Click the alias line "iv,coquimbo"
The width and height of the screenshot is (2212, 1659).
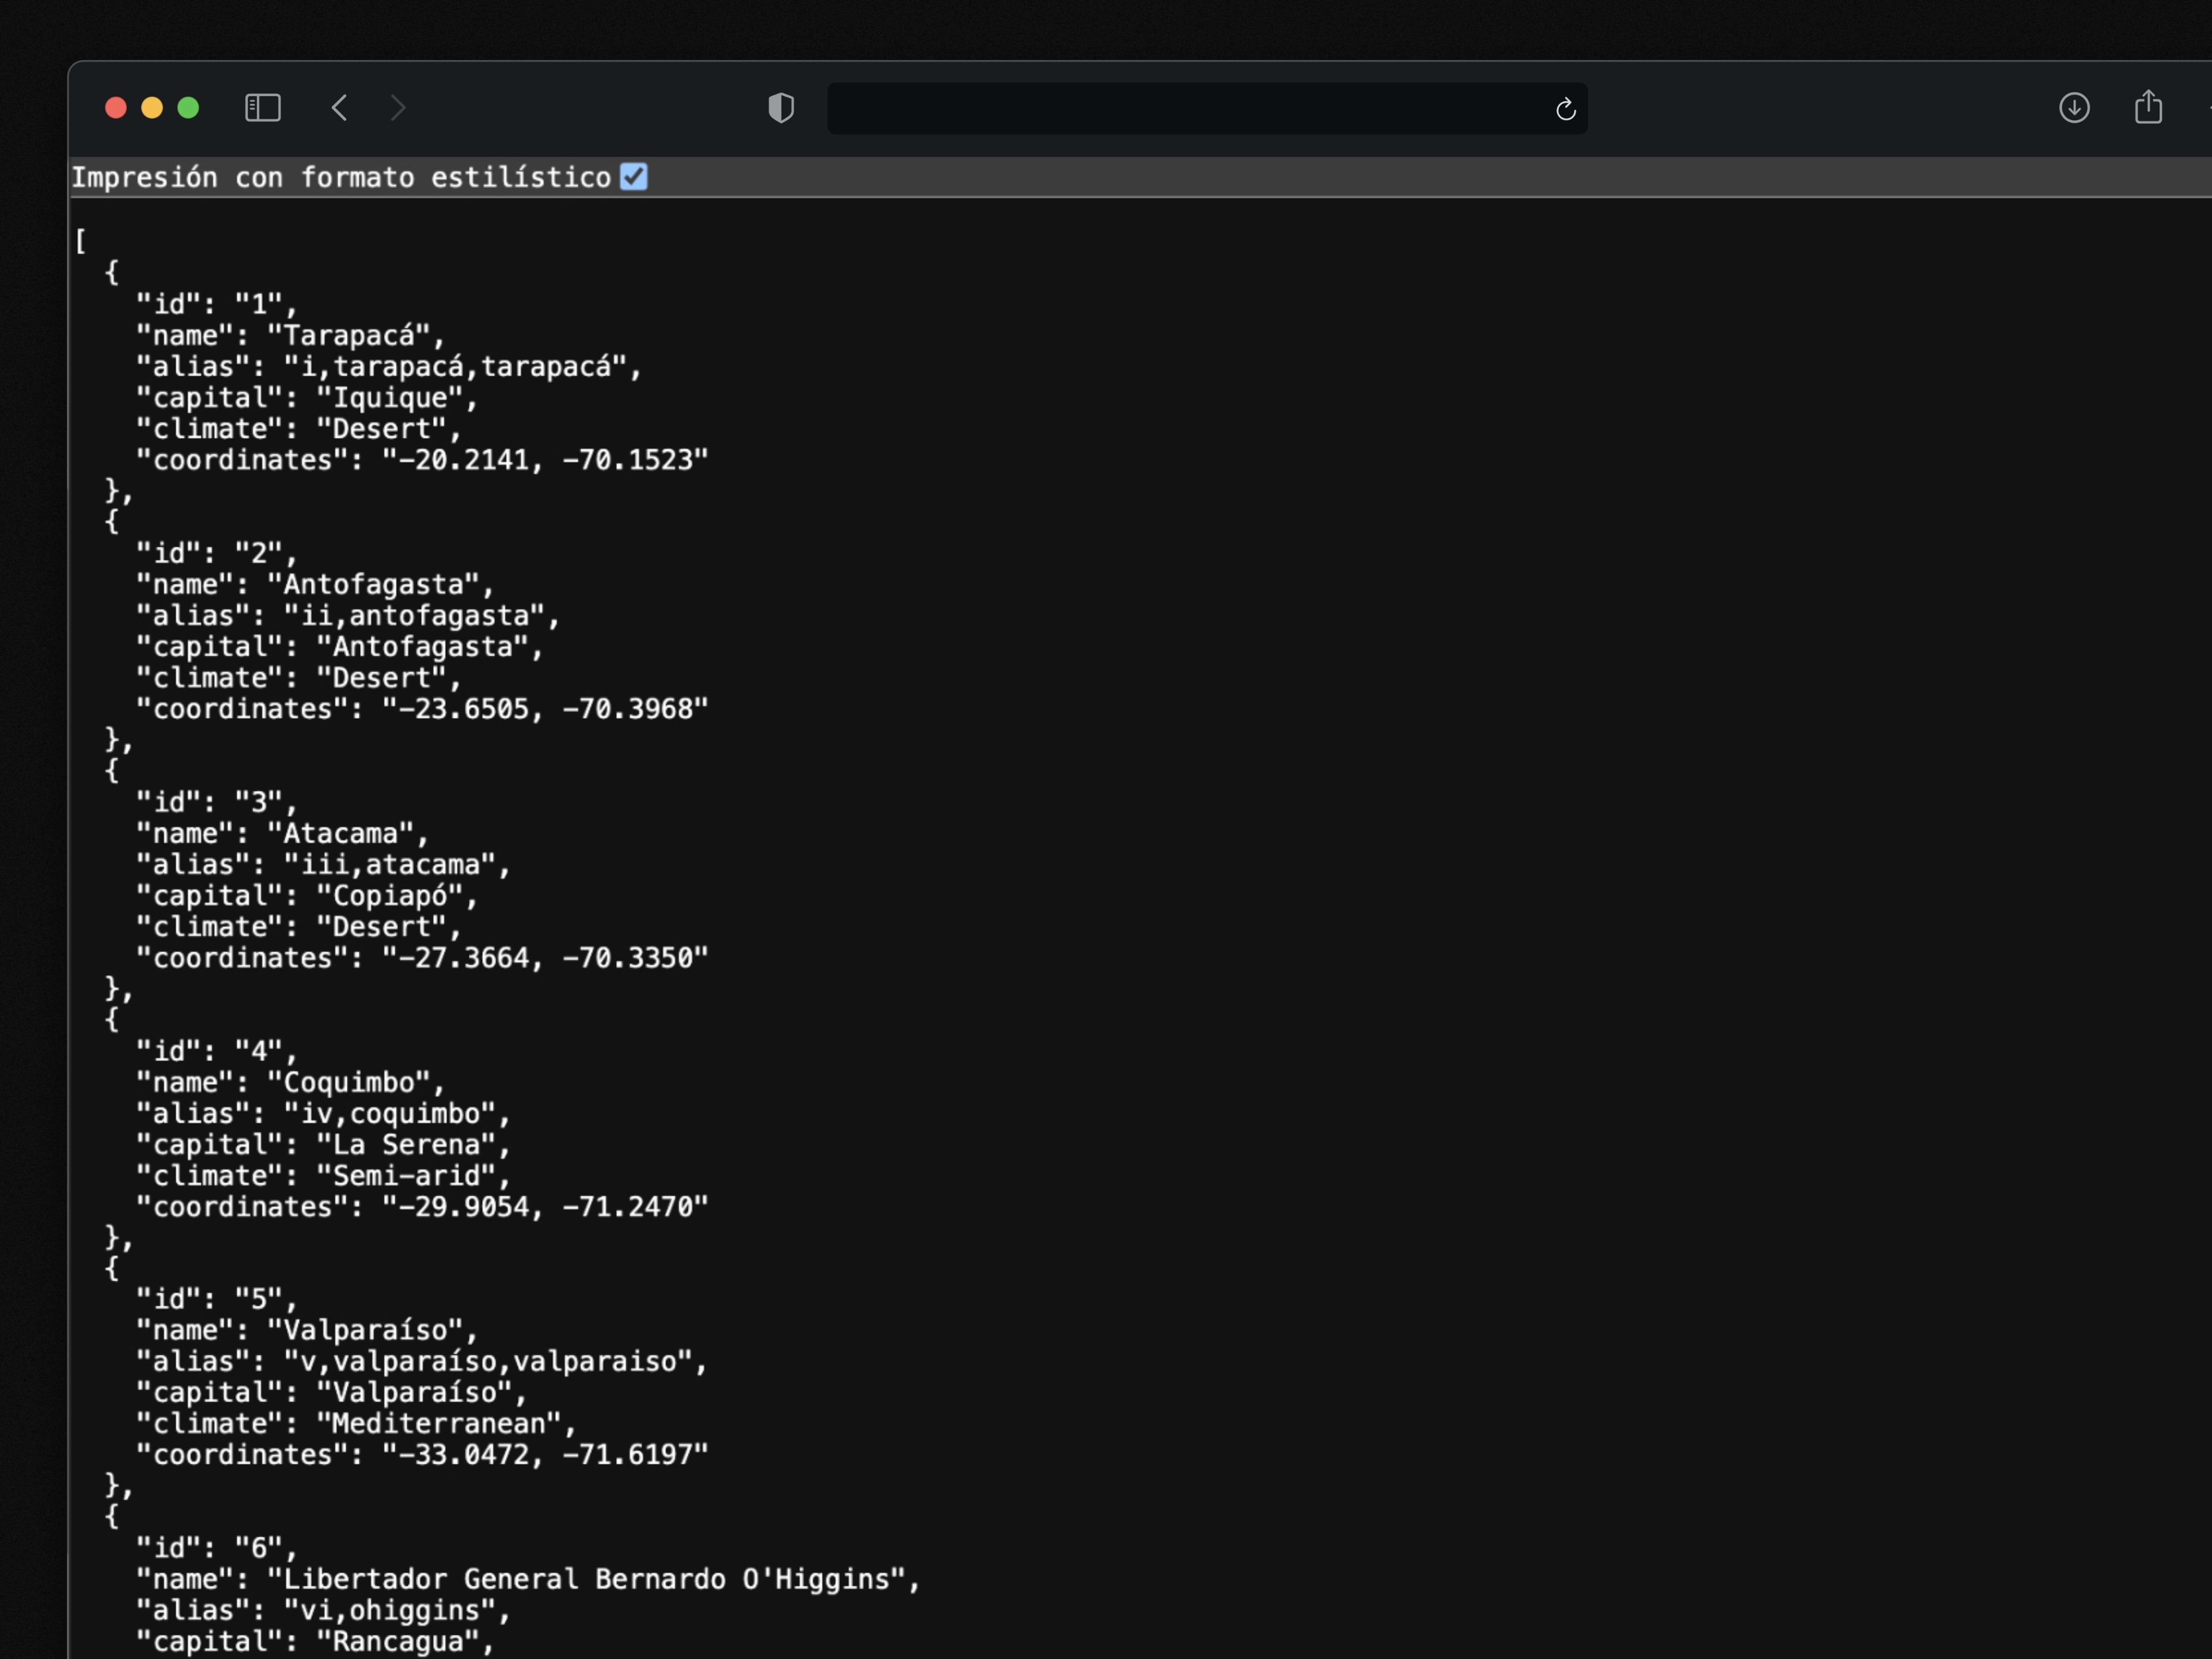[323, 1113]
